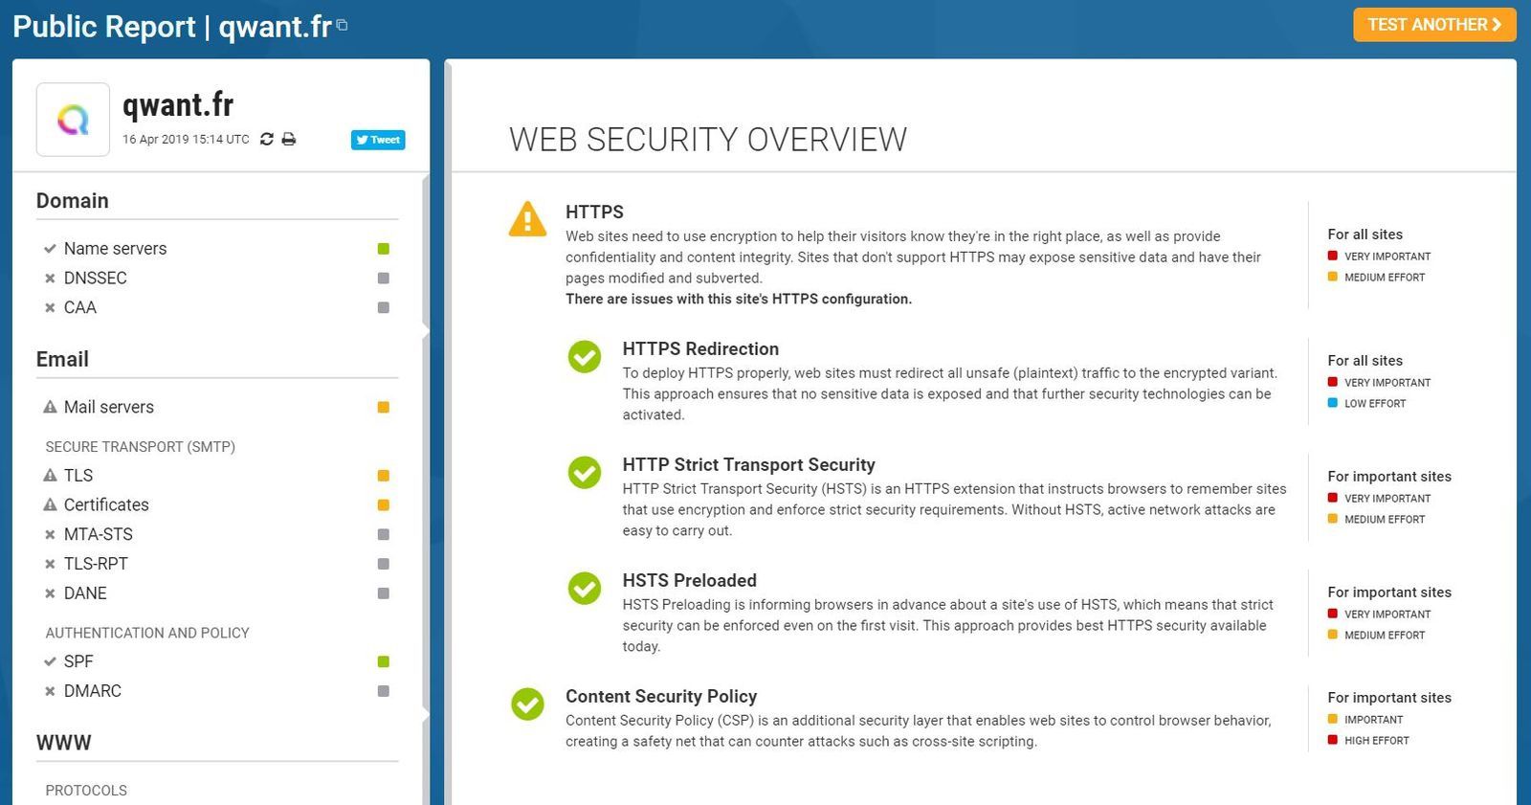Click checkmark icon beside Name servers

[50, 249]
